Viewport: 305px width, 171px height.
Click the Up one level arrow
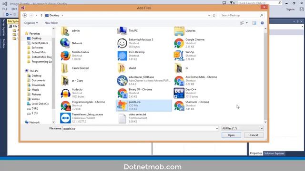[x=41, y=15]
